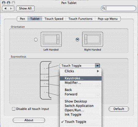Open the Touch Toggle dropdown arrow

(x=97, y=66)
